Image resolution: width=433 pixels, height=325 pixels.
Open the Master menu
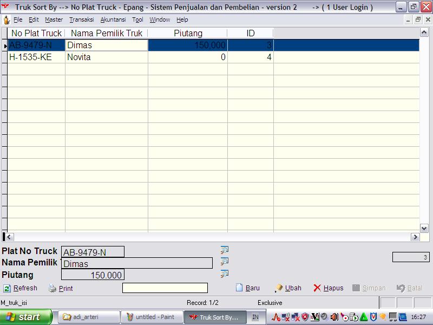(54, 19)
